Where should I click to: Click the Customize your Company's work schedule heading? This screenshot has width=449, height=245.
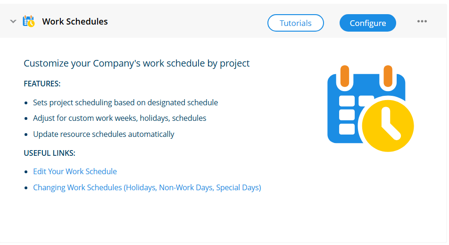[x=137, y=63]
